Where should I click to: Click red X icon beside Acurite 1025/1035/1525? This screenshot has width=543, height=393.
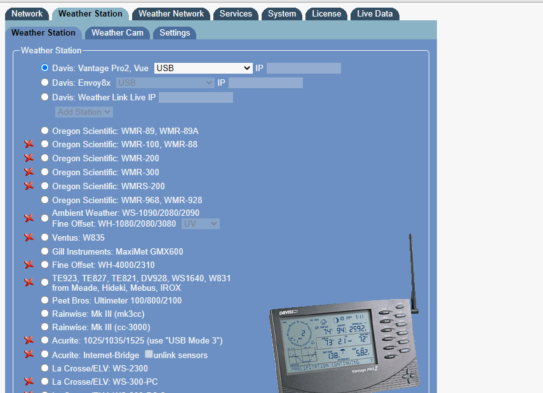[29, 340]
